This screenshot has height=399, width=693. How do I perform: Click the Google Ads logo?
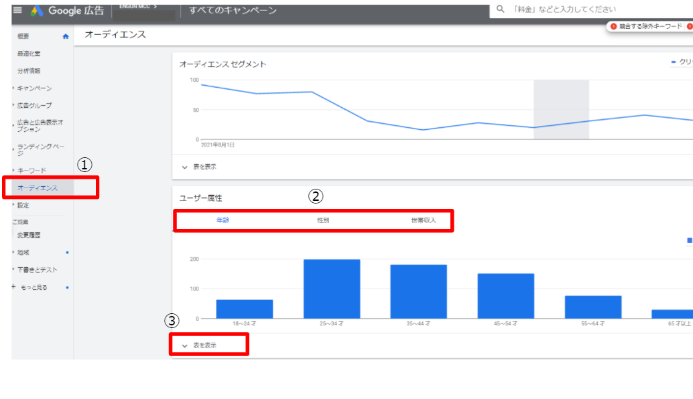coord(37,11)
